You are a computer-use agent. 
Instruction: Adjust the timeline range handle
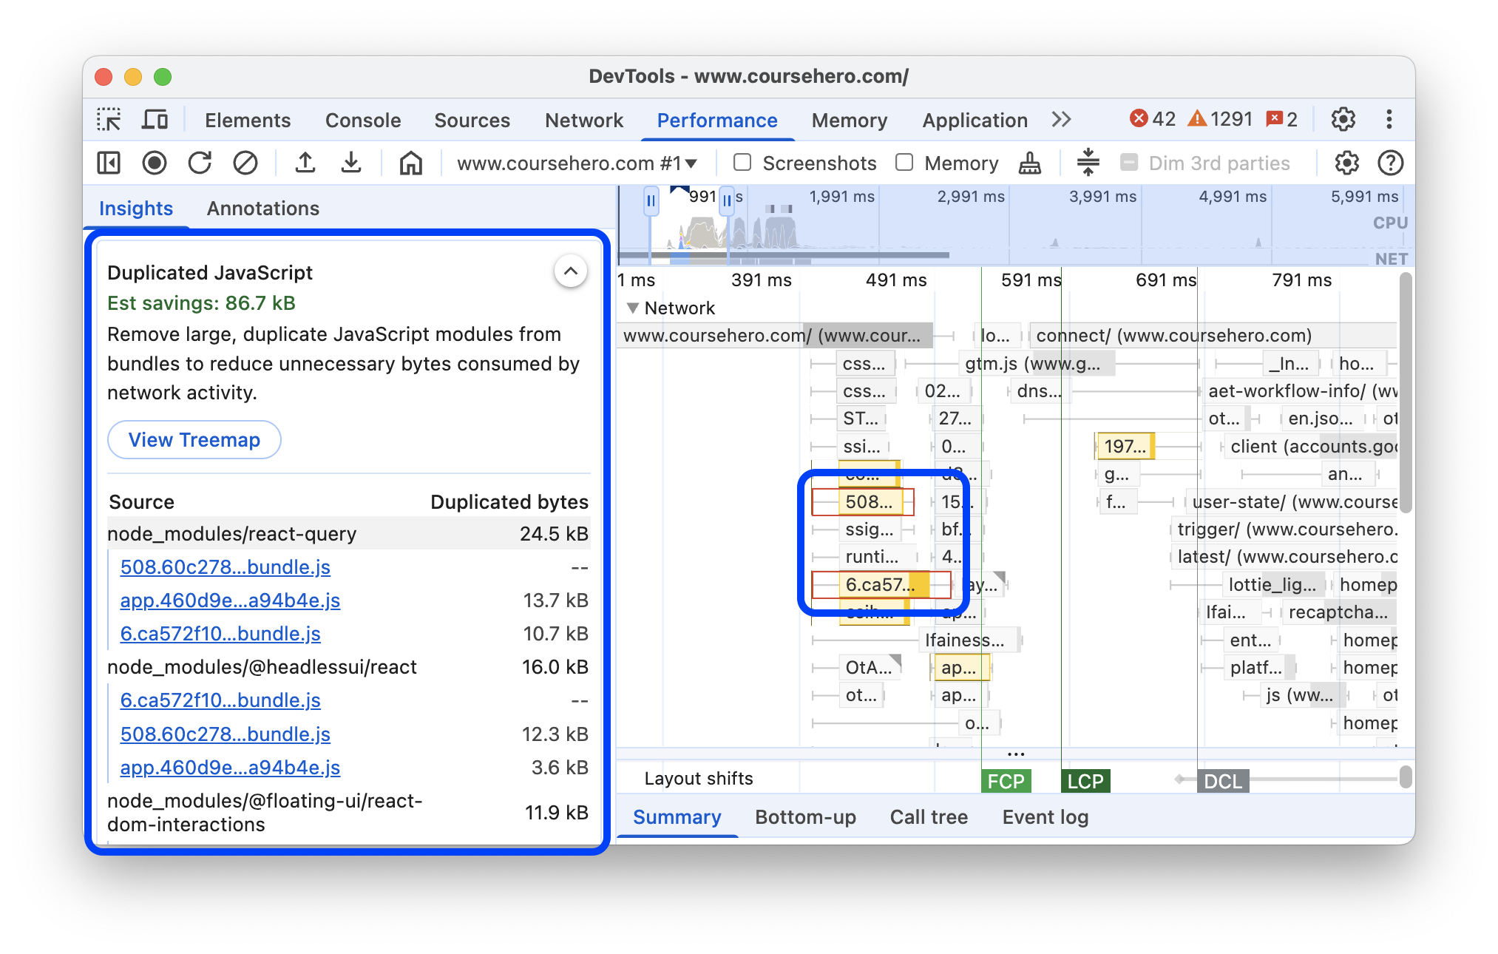[x=651, y=198]
